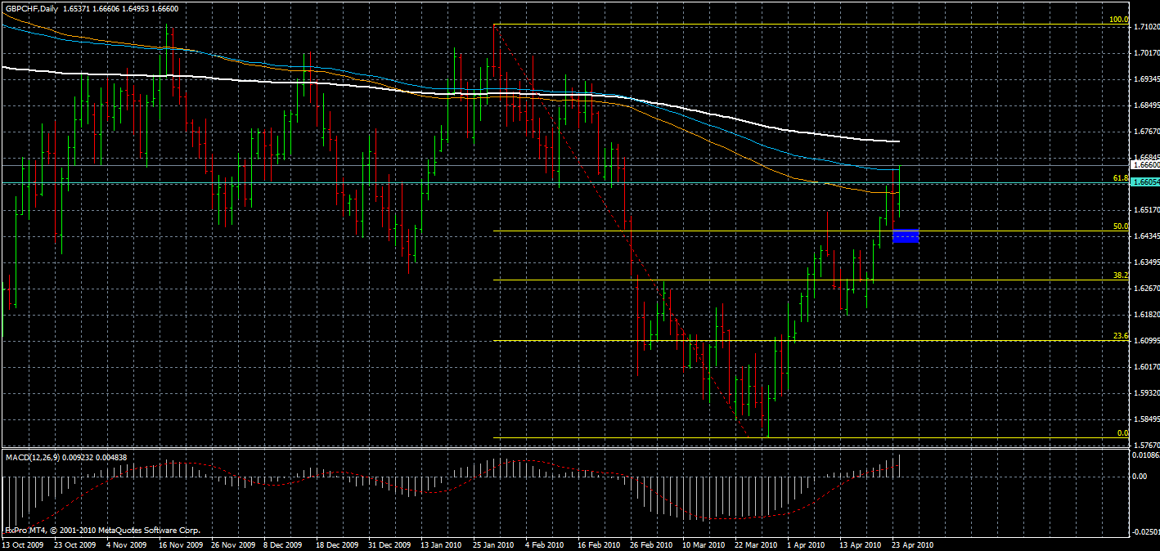Image resolution: width=1160 pixels, height=551 pixels.
Task: Click the 23.6 Fibonacci level label
Action: click(1121, 335)
